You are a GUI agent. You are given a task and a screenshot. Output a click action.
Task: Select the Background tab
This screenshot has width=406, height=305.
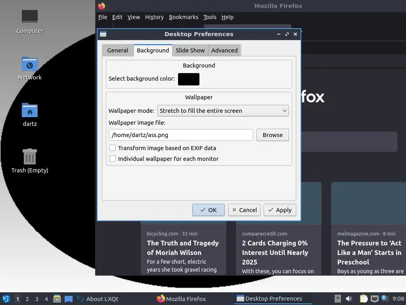(x=153, y=50)
